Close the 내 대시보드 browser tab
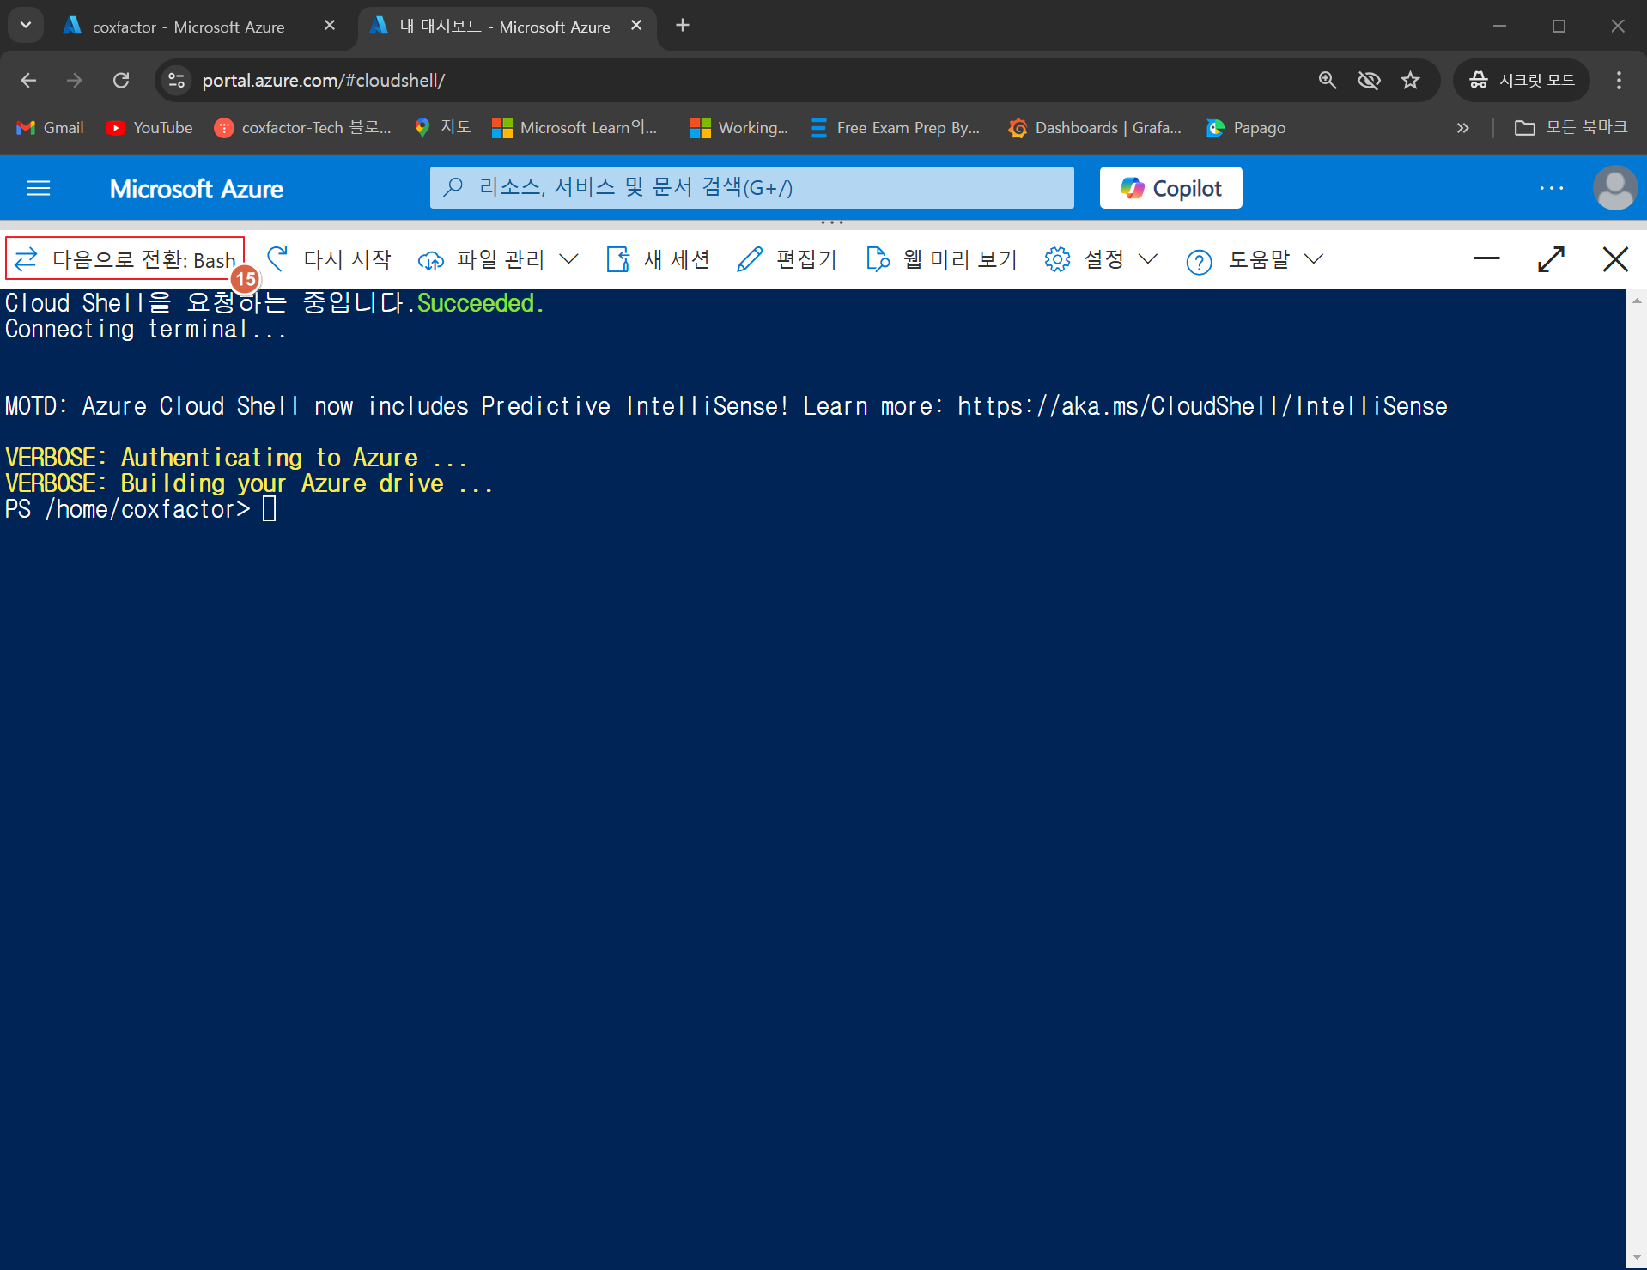The width and height of the screenshot is (1647, 1270). (636, 26)
